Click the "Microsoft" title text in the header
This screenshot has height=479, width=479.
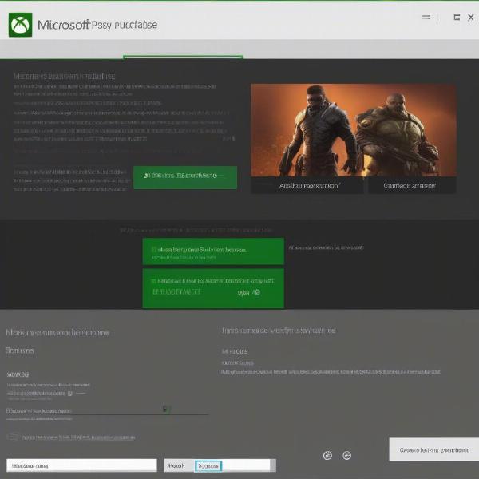pos(64,25)
